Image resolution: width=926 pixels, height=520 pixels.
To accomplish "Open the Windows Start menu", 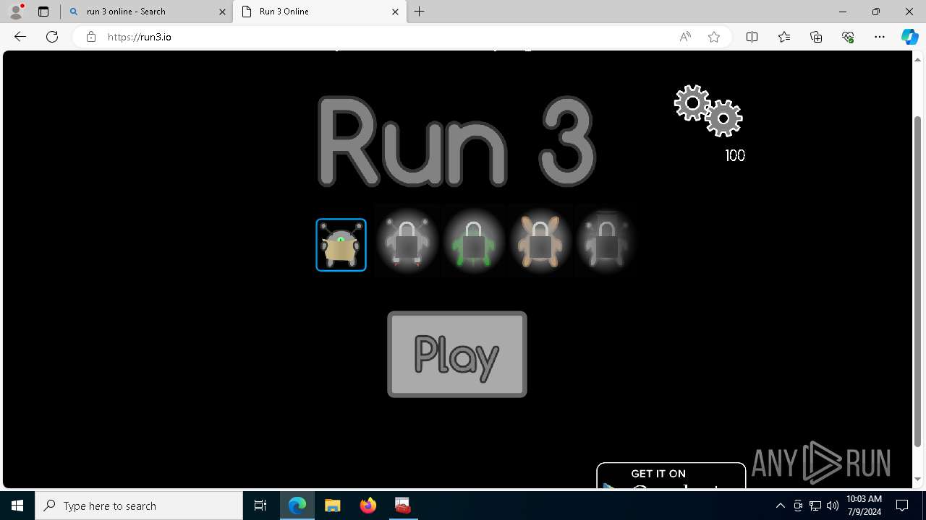I will point(17,506).
